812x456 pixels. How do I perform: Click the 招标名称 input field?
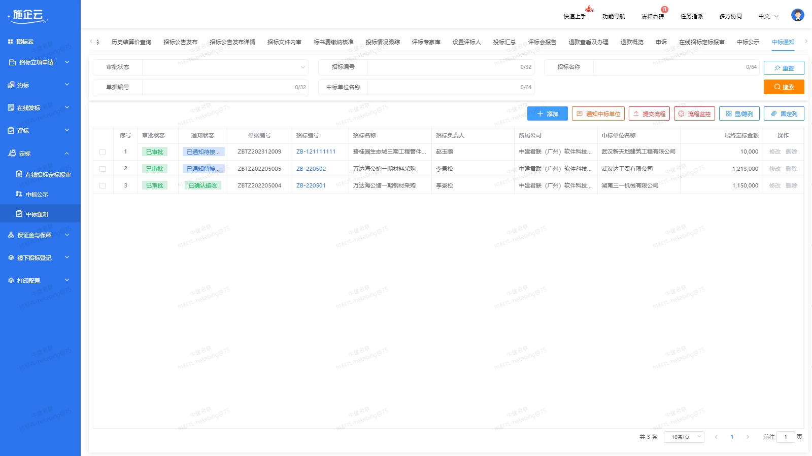667,67
